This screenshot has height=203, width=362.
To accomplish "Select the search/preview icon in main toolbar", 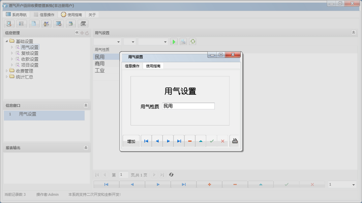I will click(9, 24).
